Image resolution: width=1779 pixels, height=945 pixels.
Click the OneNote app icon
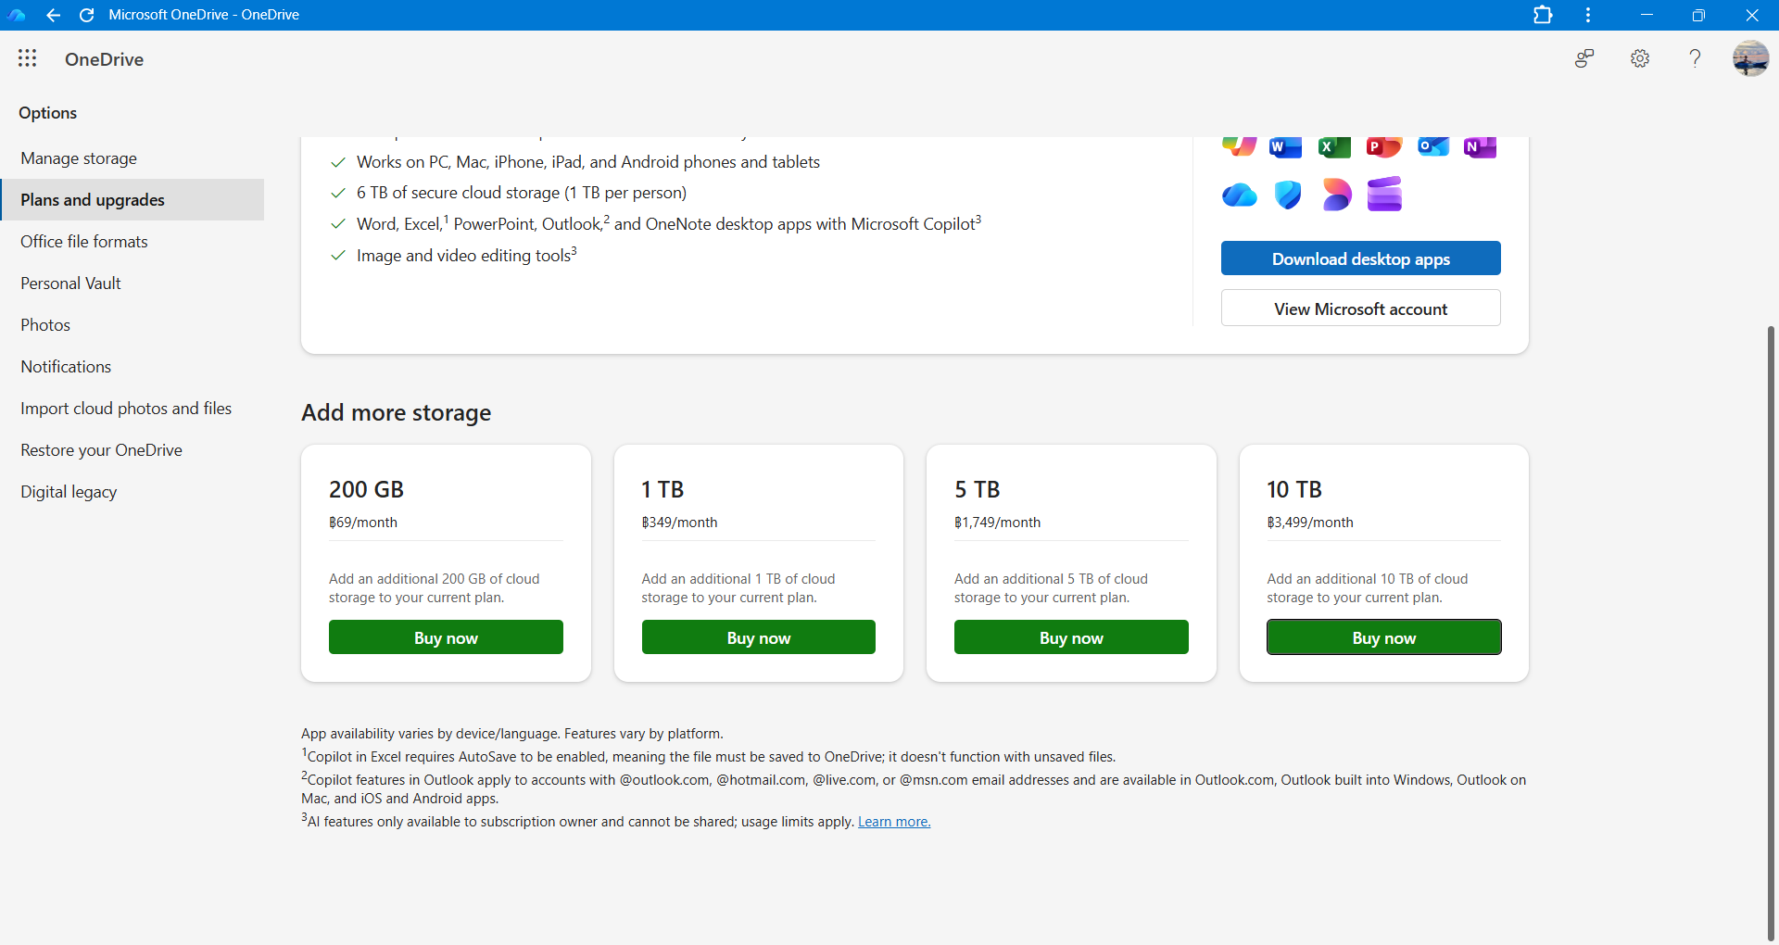(x=1481, y=147)
